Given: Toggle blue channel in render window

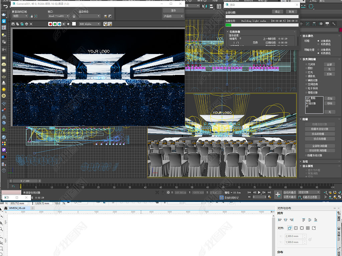Looking at the screenshot, I should pos(59,24).
